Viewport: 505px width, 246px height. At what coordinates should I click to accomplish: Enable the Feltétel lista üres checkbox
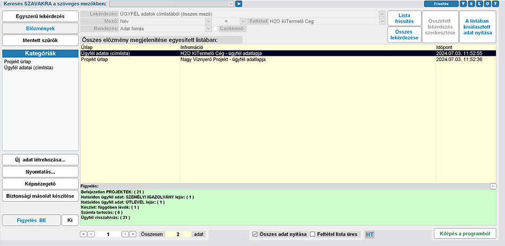pos(313,234)
